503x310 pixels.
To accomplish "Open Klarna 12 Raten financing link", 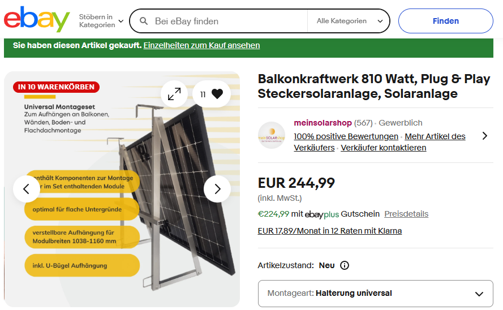I will (329, 231).
